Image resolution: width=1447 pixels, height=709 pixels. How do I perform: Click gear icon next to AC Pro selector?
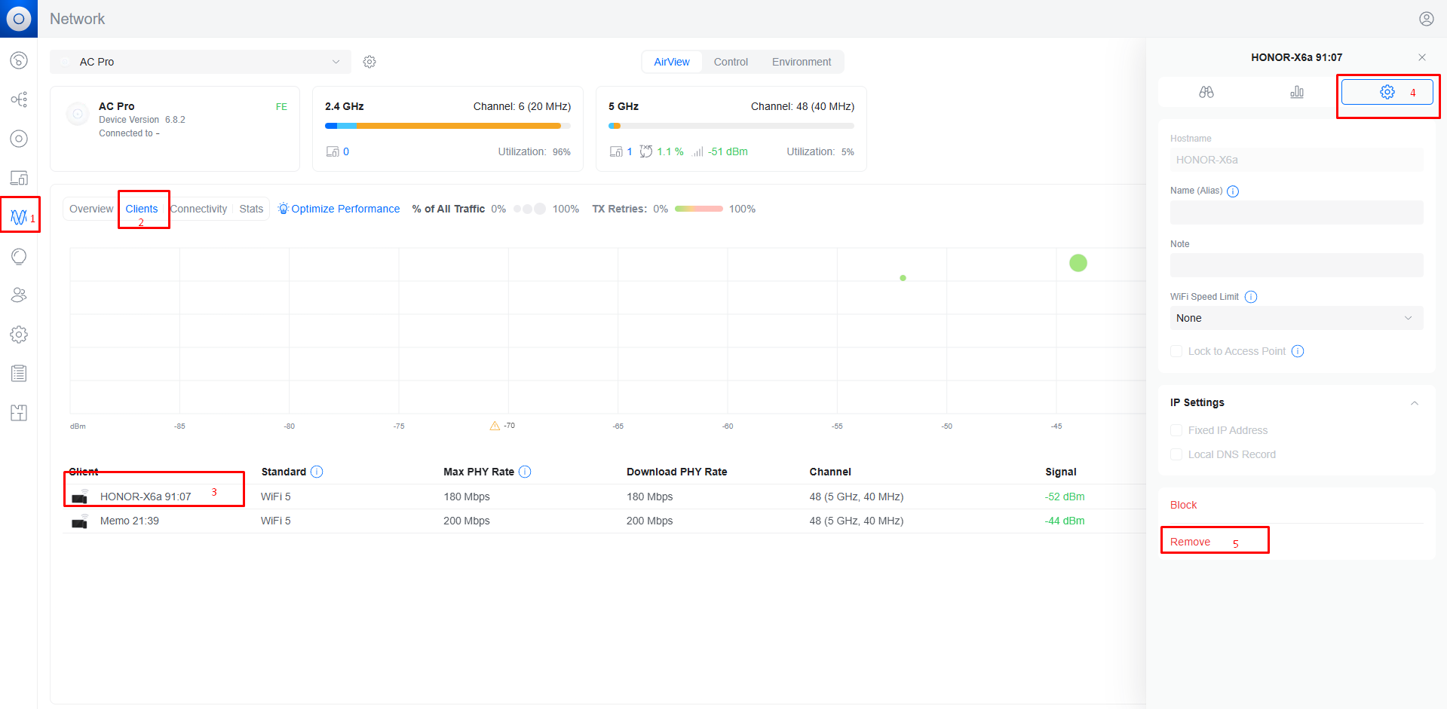tap(369, 62)
